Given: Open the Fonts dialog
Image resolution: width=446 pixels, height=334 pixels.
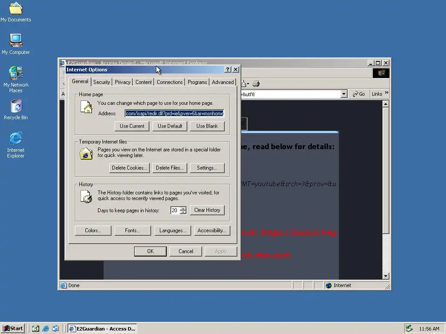Looking at the screenshot, I should (132, 230).
